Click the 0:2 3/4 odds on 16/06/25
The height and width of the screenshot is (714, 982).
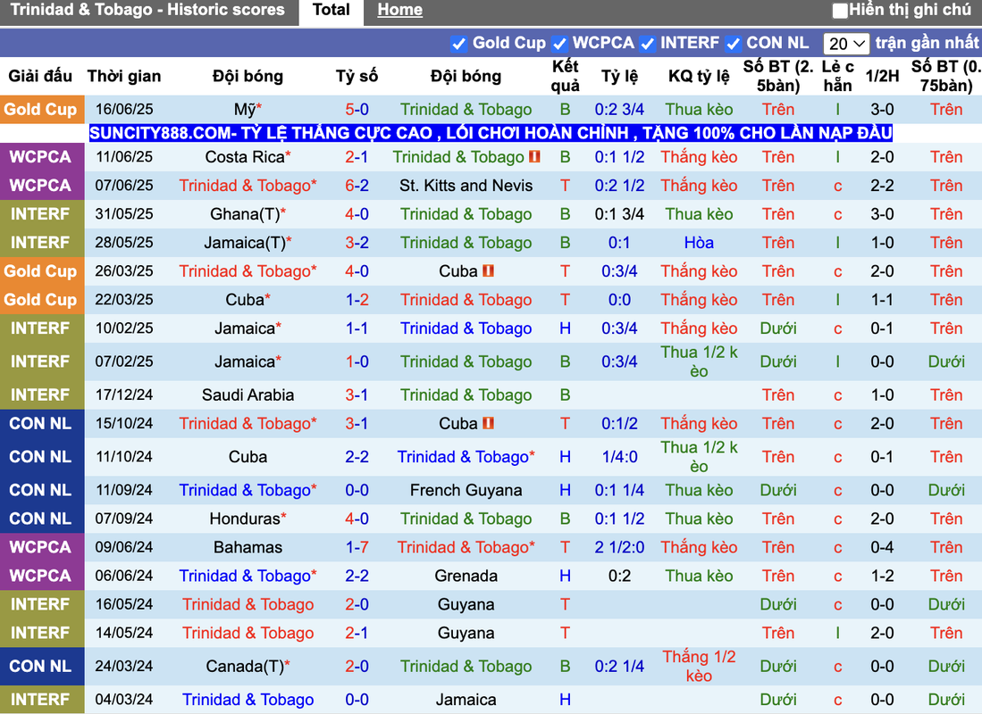619,110
